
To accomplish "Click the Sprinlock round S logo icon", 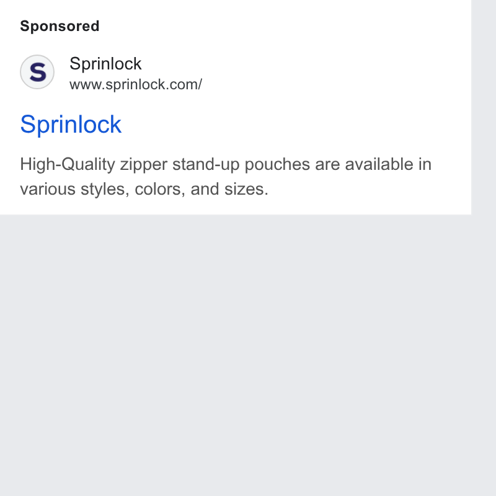I will pos(37,72).
